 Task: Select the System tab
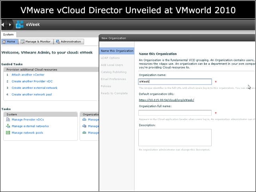click(8, 35)
